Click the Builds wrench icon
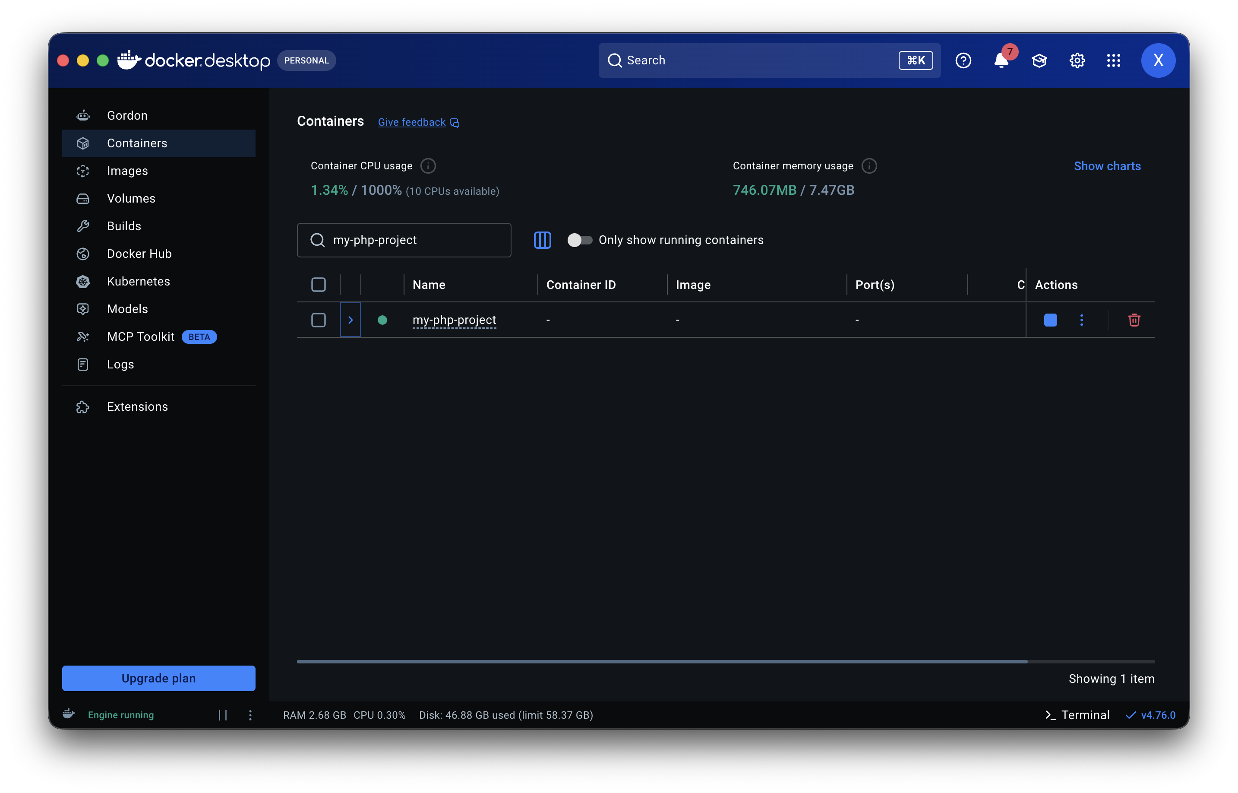This screenshot has height=793, width=1238. 83,226
